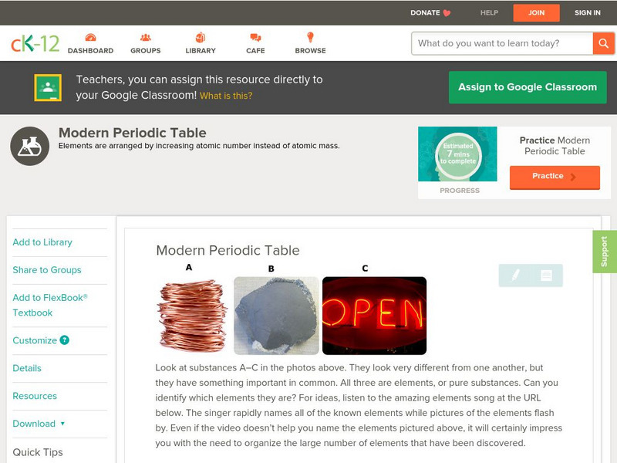Click the Customize link
617x463 pixels.
tap(35, 340)
